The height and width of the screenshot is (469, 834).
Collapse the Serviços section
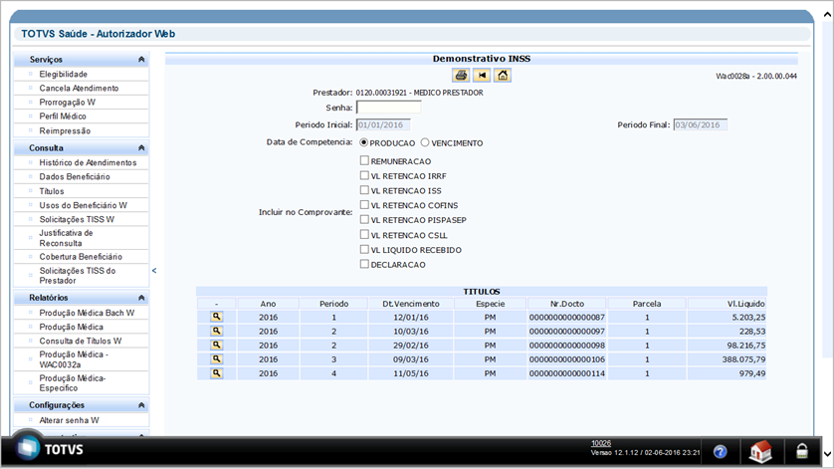click(x=141, y=59)
